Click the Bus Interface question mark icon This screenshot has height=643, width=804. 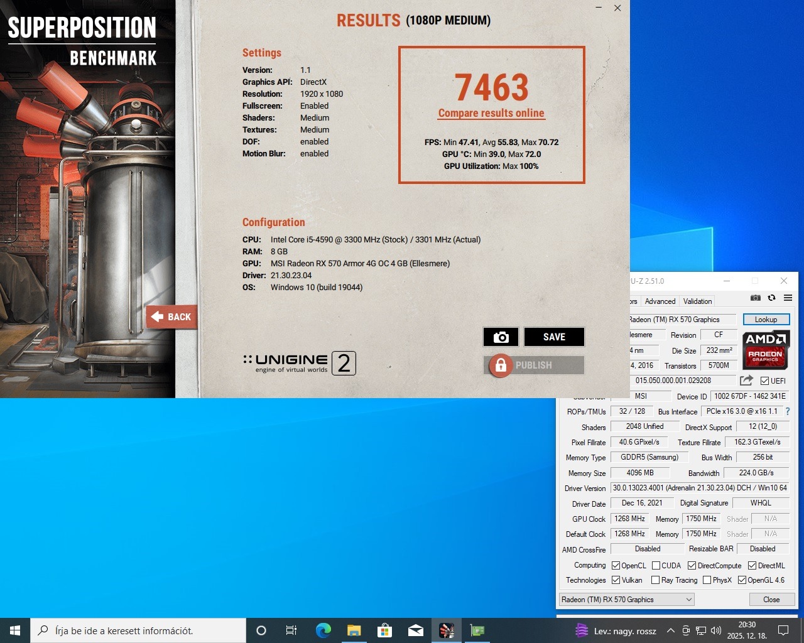pyautogui.click(x=788, y=411)
